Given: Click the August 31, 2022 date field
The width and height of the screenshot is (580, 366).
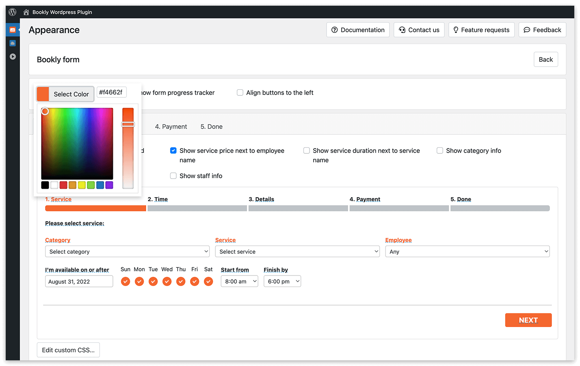Looking at the screenshot, I should 79,282.
